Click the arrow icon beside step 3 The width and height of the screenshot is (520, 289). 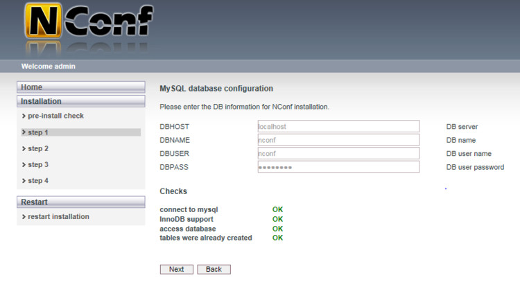(x=24, y=165)
